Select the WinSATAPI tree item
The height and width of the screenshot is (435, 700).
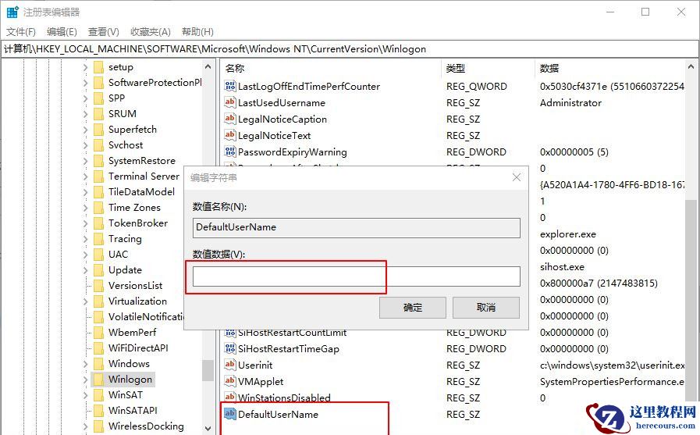pyautogui.click(x=133, y=411)
